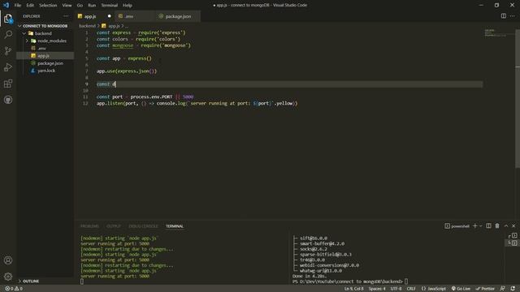This screenshot has width=520, height=292.
Task: Click the CRLF end-of-line selector
Action: click(x=411, y=289)
